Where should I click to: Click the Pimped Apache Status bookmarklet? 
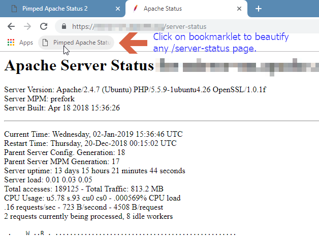(x=76, y=43)
